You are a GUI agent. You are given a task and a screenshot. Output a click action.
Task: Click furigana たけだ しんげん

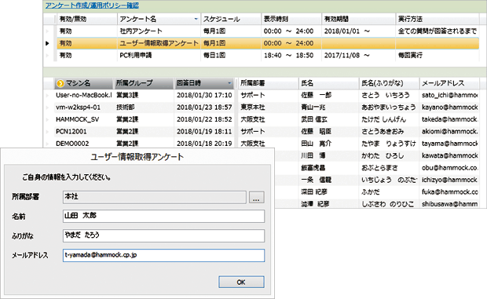point(383,119)
